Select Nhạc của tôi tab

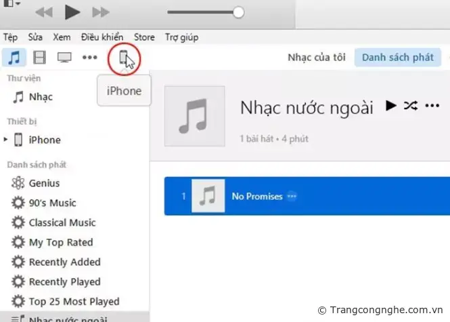click(x=317, y=58)
